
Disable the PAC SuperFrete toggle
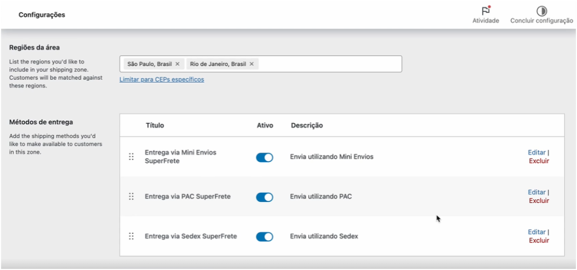(265, 197)
